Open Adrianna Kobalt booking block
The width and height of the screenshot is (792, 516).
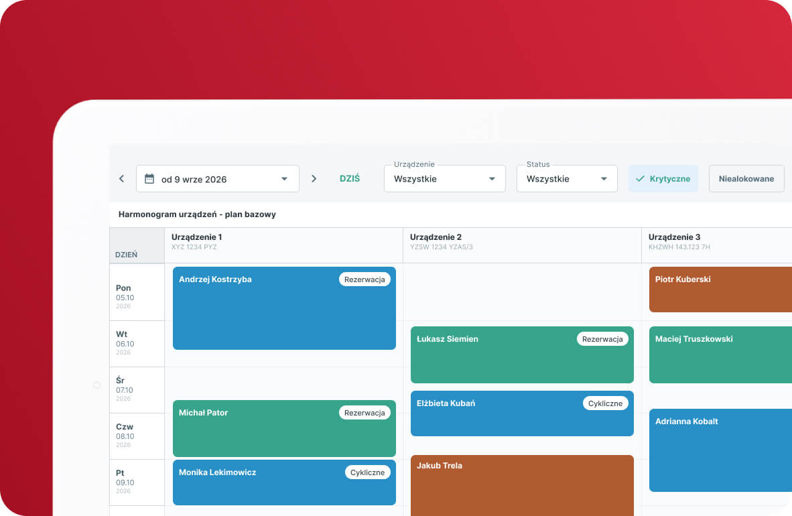point(720,450)
